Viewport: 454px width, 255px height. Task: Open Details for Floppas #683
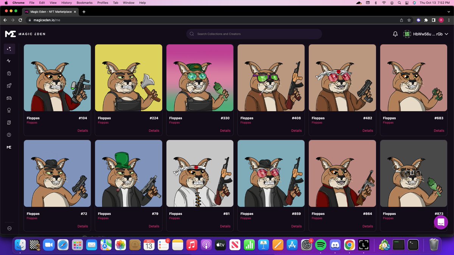click(439, 131)
